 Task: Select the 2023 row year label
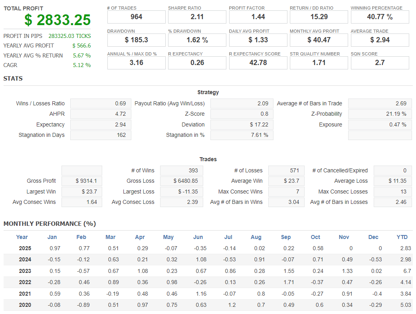[25, 271]
